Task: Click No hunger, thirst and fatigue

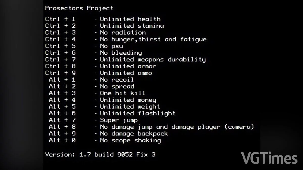Action: click(x=126, y=40)
